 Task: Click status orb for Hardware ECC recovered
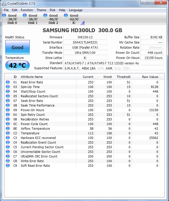[8, 138]
